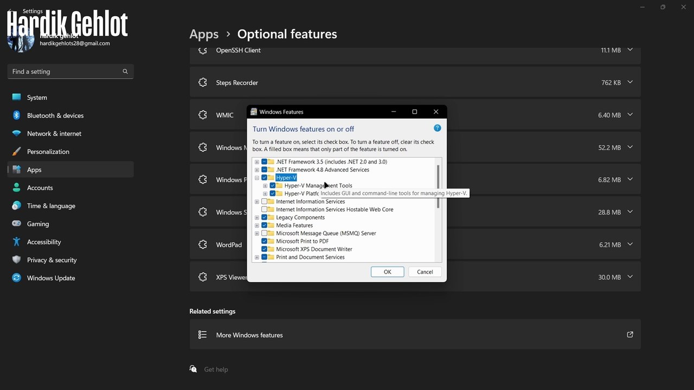
Task: Click Cancel in Windows Features dialog
Action: pos(425,272)
